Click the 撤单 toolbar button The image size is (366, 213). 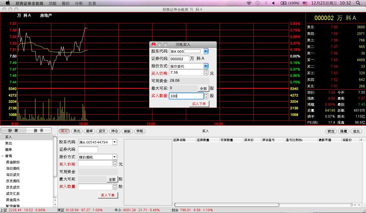tap(89, 131)
